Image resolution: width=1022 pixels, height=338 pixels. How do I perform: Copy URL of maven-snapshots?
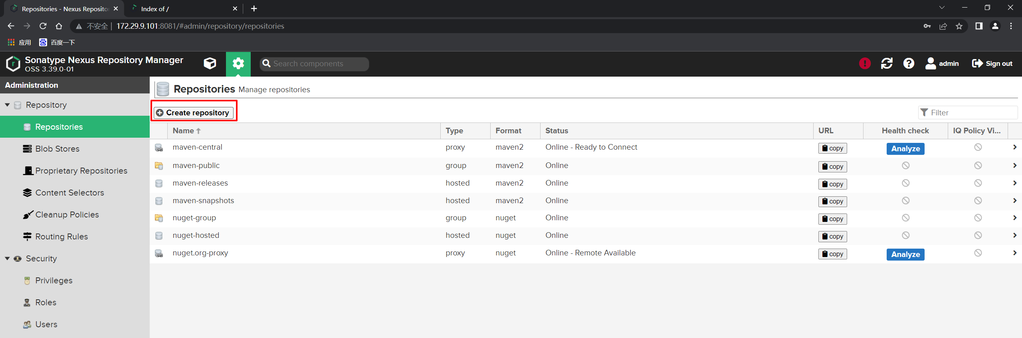point(832,202)
